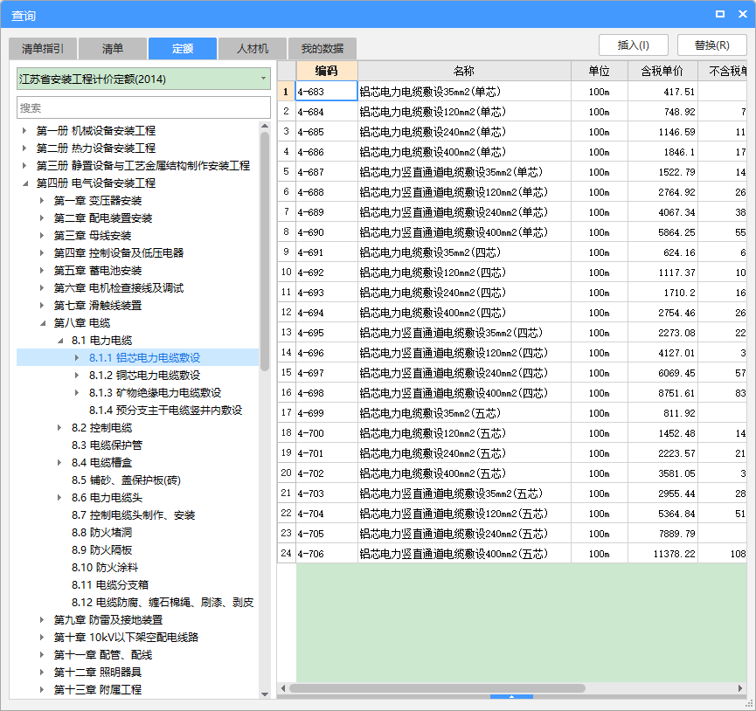Collapse 第四册 电气设备安装工程 node
Screen dimensions: 756x711
coord(24,183)
